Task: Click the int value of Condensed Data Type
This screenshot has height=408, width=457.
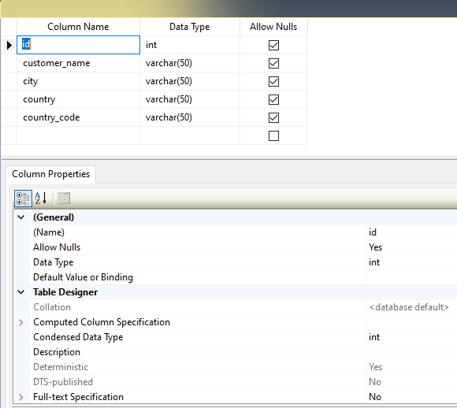Action: click(x=374, y=337)
